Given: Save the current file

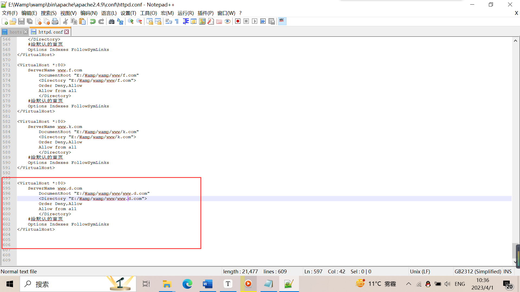Looking at the screenshot, I should coord(21,21).
